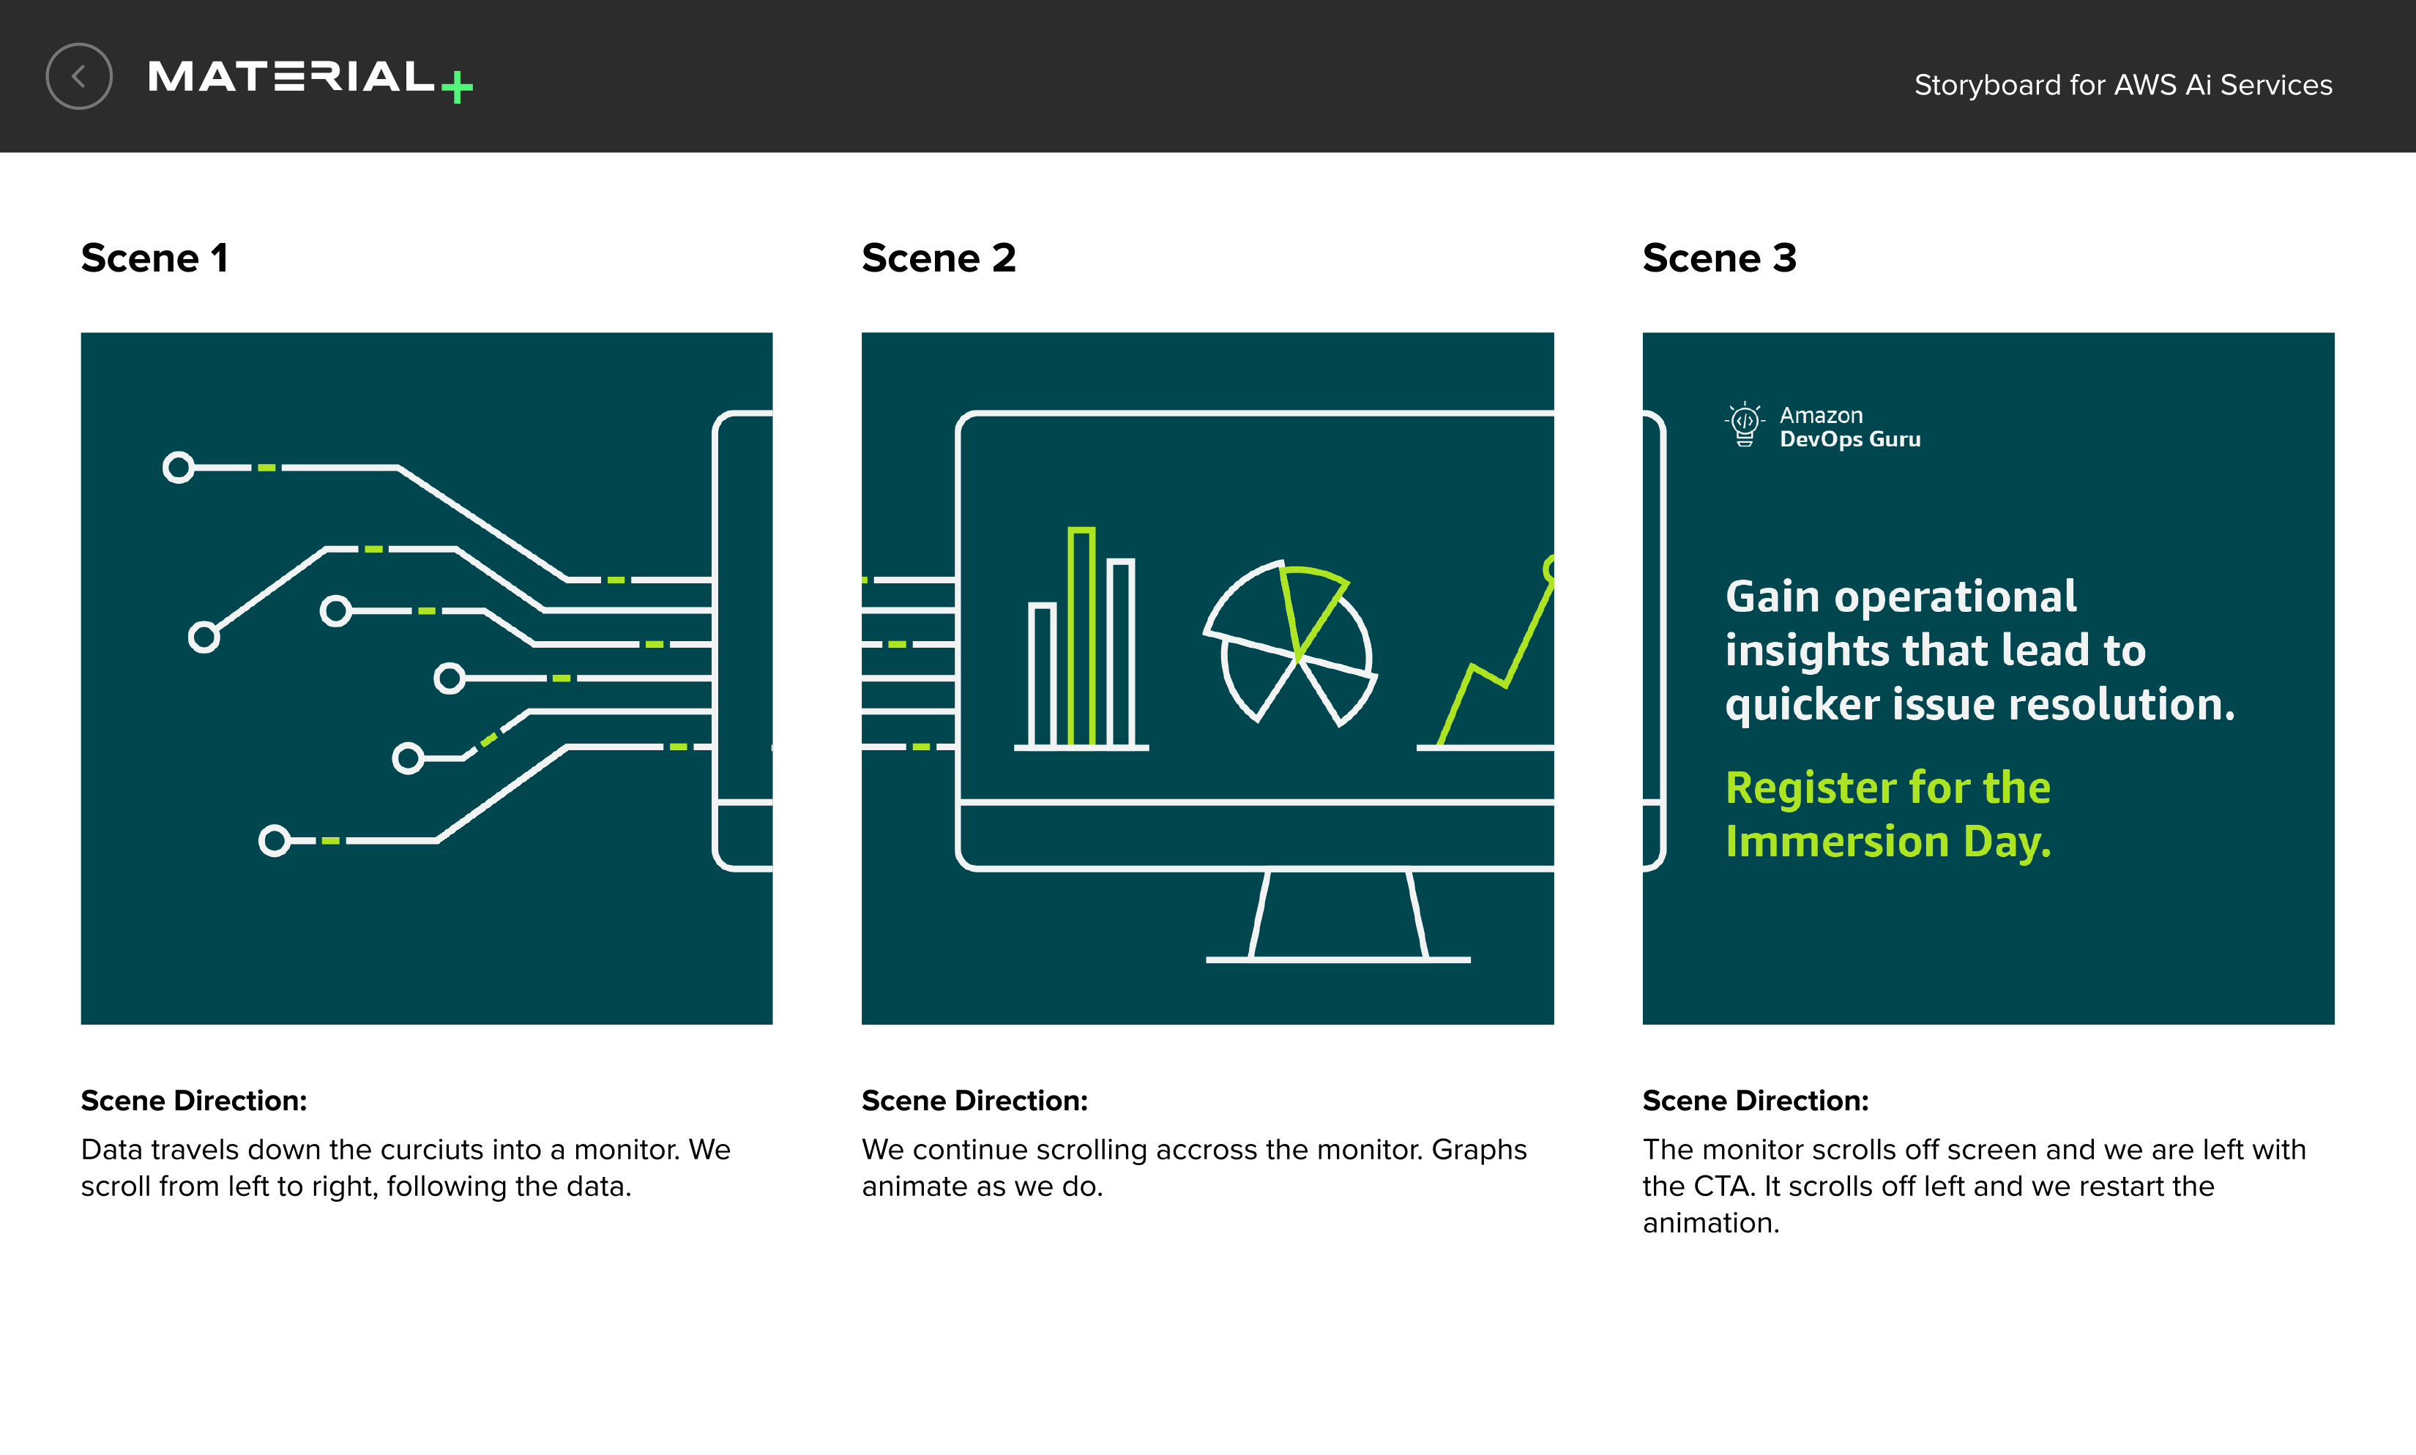Click Scene 2's Scene Direction description text
Viewport: 2416px width, 1455px height.
[x=1193, y=1167]
